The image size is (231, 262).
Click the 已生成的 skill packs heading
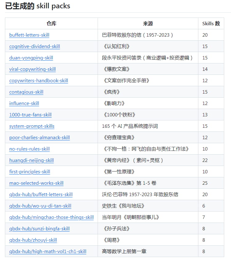point(38,6)
